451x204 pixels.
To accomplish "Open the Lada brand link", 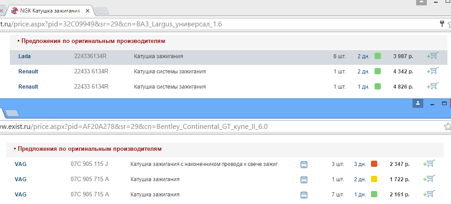I will (x=25, y=56).
